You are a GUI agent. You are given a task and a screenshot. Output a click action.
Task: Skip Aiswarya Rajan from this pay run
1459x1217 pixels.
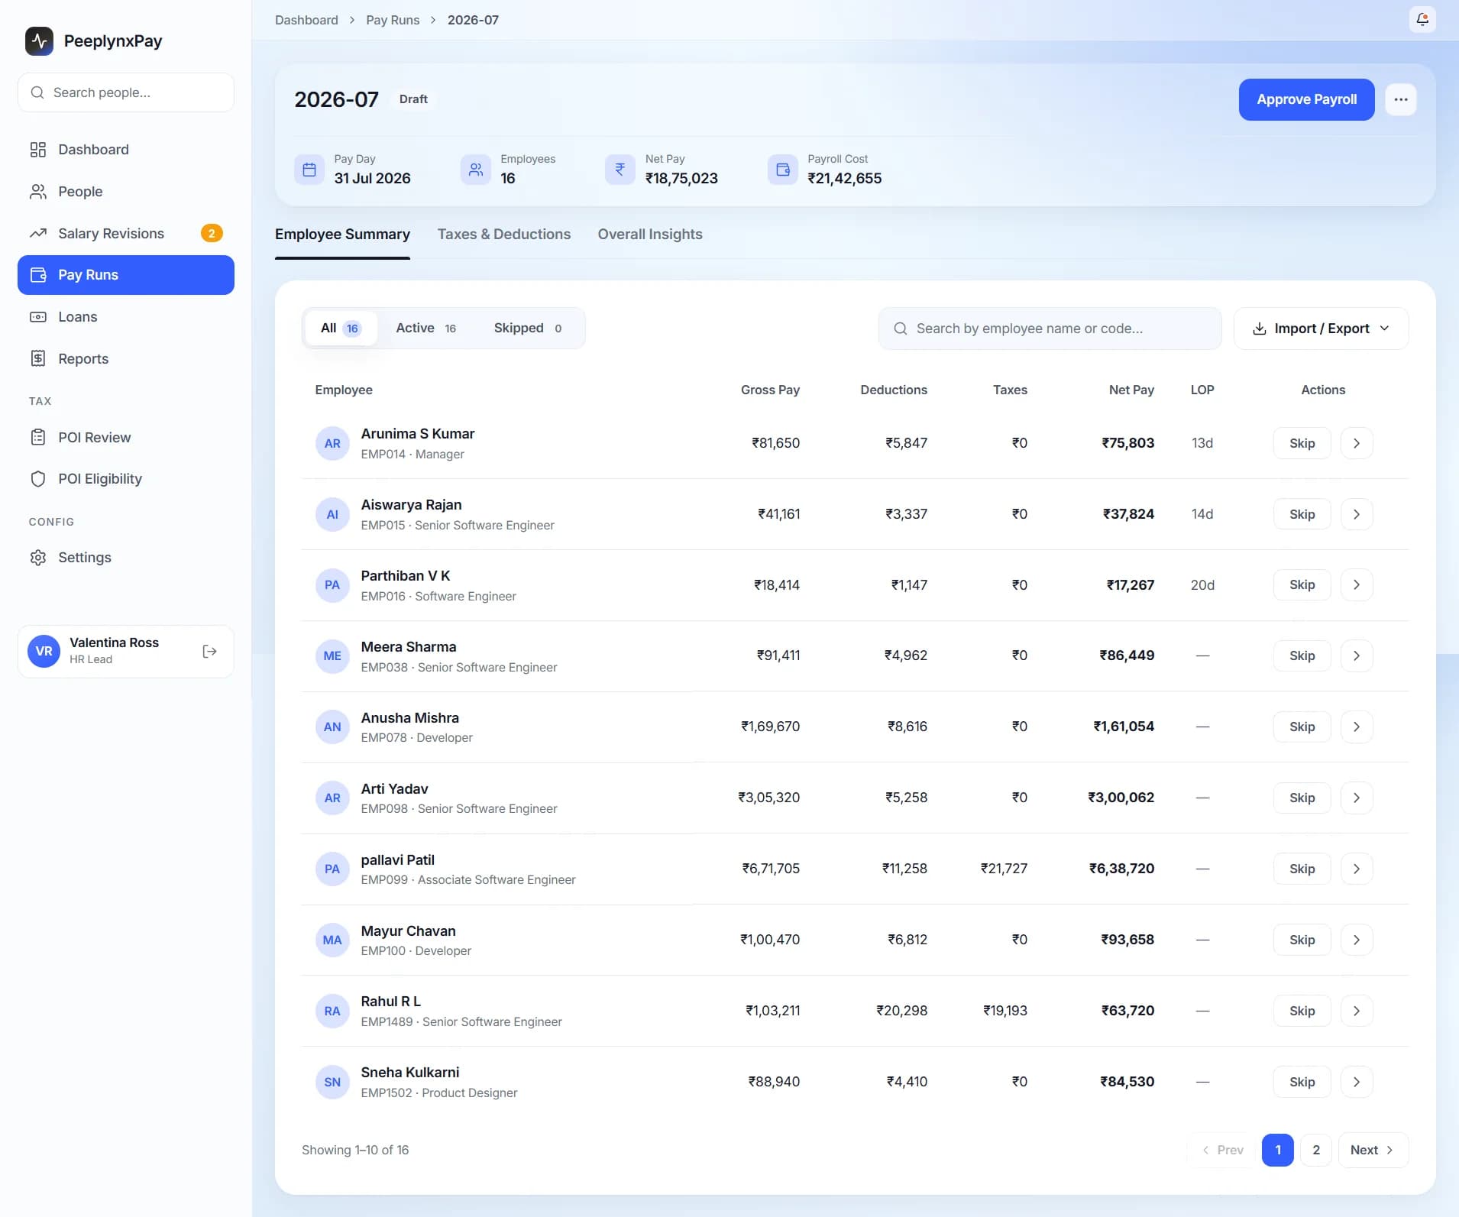(1302, 515)
